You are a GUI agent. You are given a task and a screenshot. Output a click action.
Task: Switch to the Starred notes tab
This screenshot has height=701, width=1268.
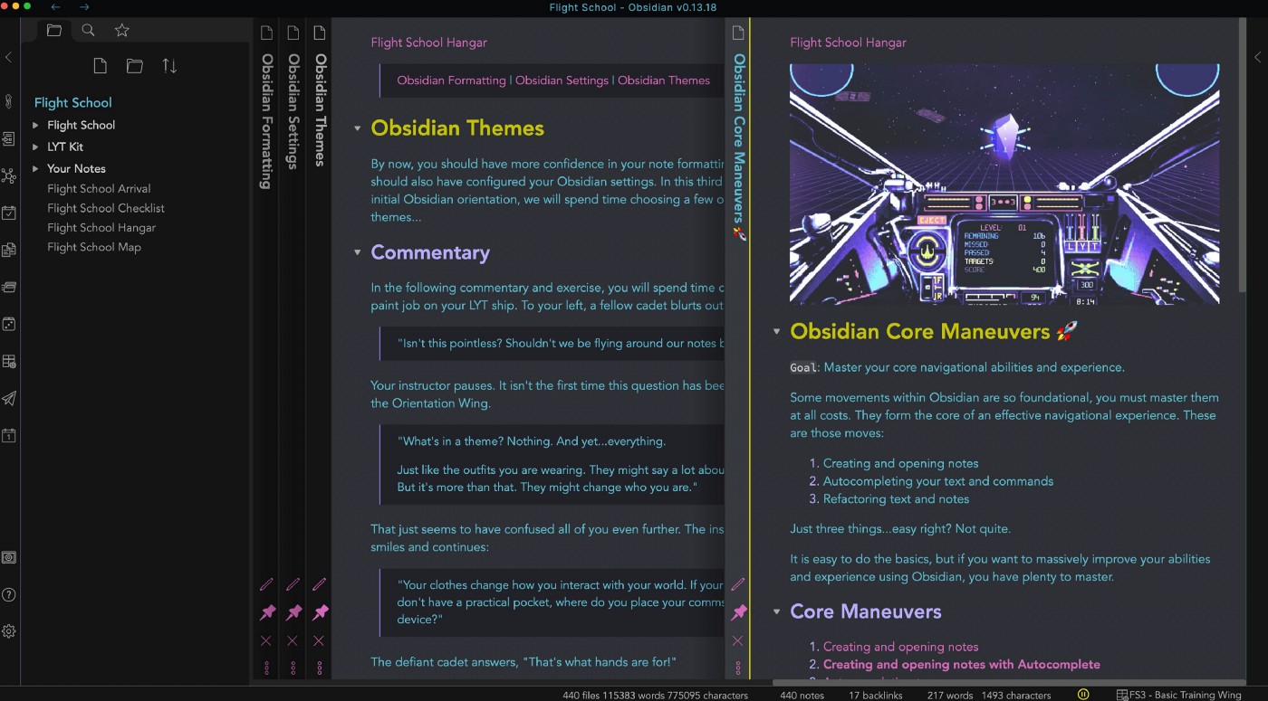tap(121, 30)
